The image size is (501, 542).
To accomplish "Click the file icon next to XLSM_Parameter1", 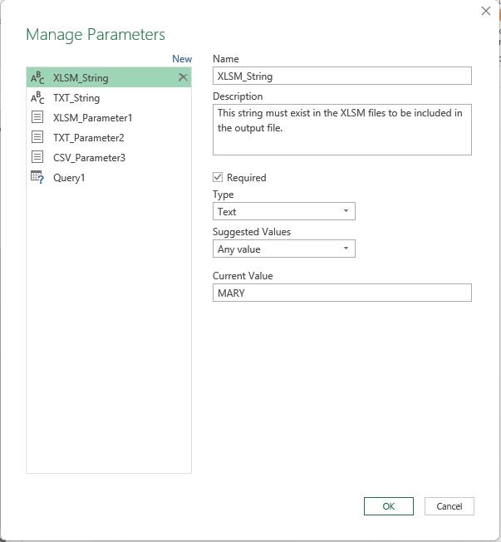I will click(x=37, y=117).
